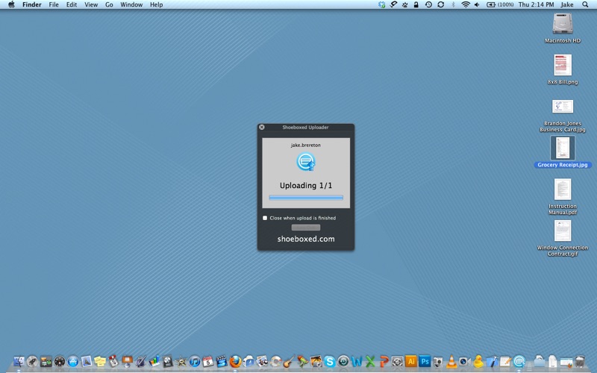Launch Microsoft Excel from the dock
The image size is (597, 373).
tap(370, 361)
